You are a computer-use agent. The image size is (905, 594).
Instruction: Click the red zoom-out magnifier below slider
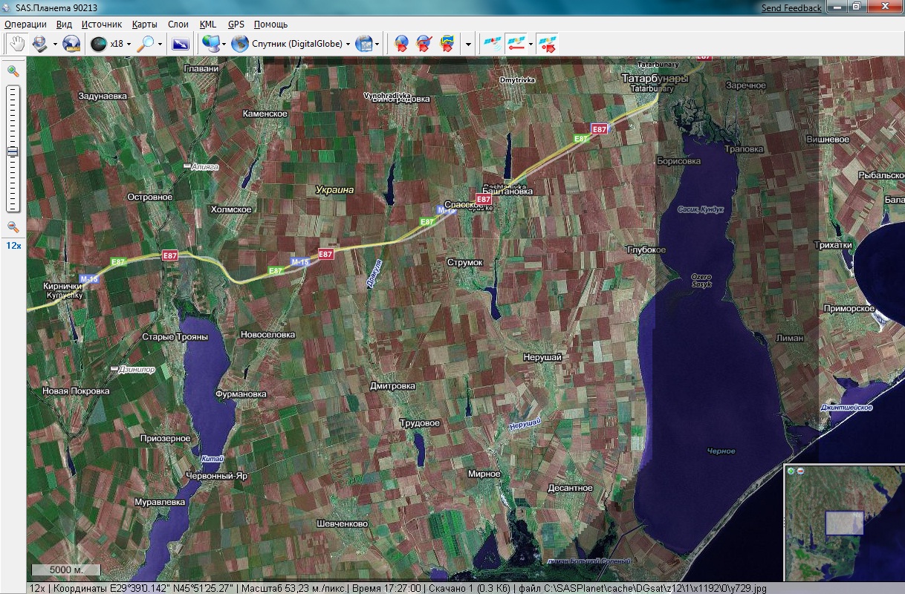click(13, 227)
